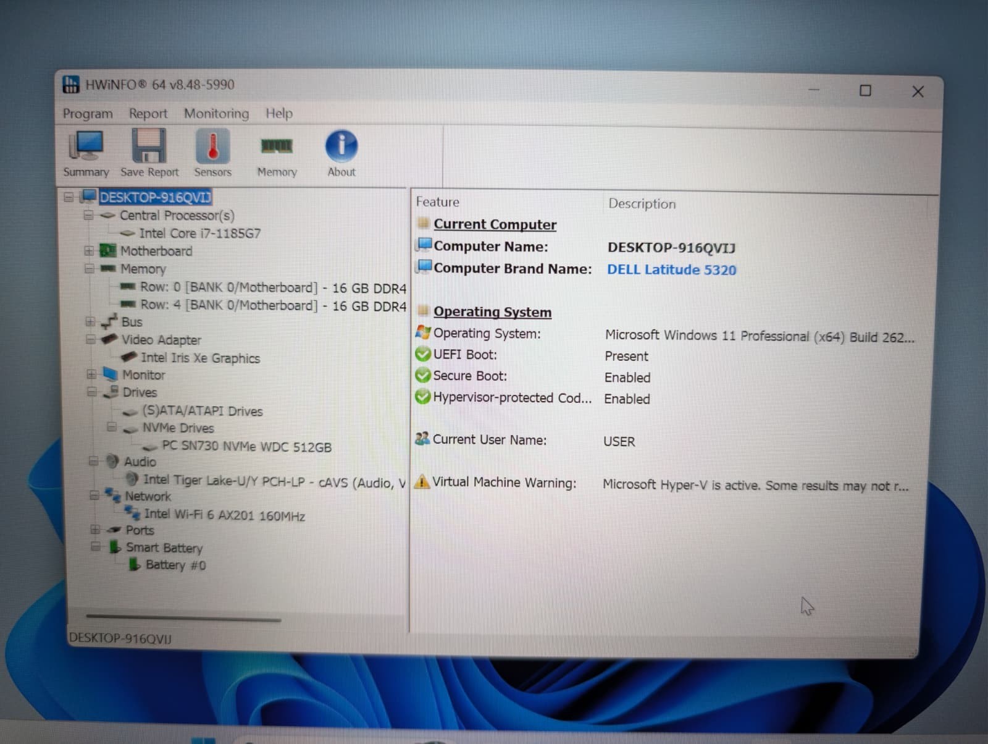Select Intel Core i7-1185G7 in tree
This screenshot has height=744, width=988.
[199, 234]
